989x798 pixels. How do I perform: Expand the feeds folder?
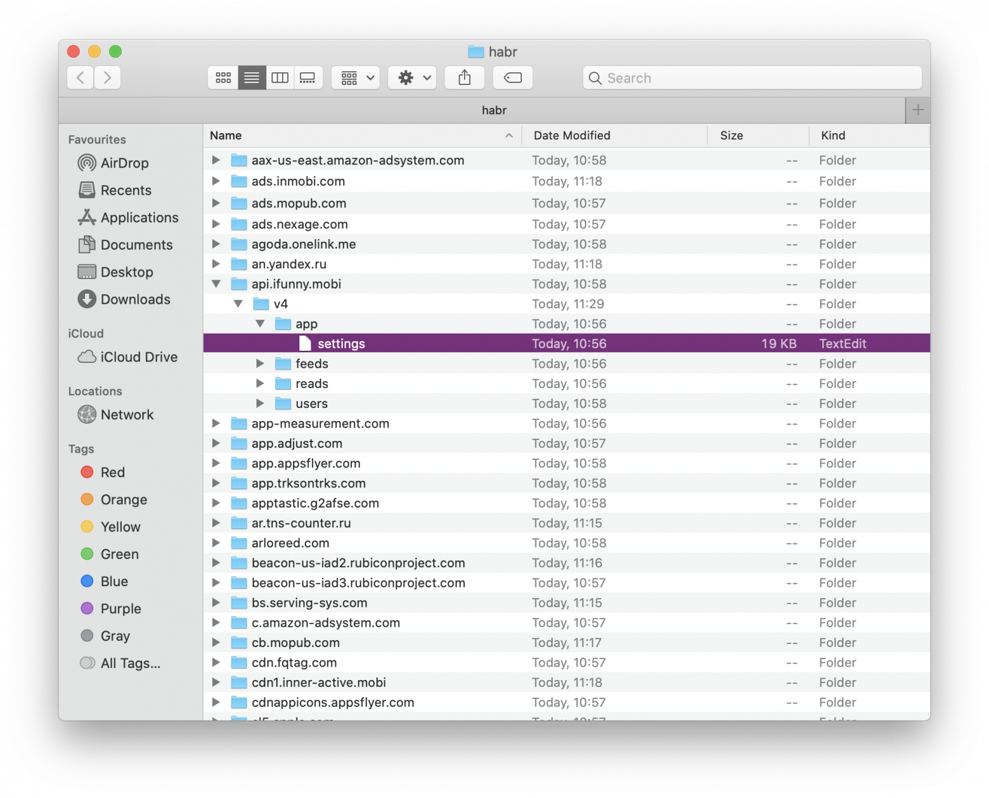click(260, 363)
